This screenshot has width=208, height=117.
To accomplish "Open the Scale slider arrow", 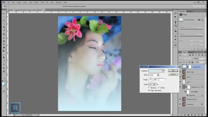I will [x=154, y=84].
